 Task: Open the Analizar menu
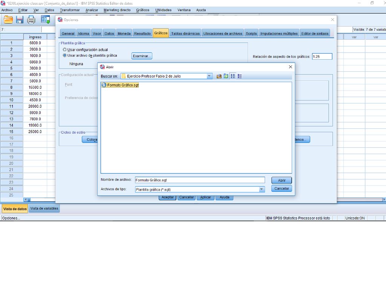coord(92,10)
